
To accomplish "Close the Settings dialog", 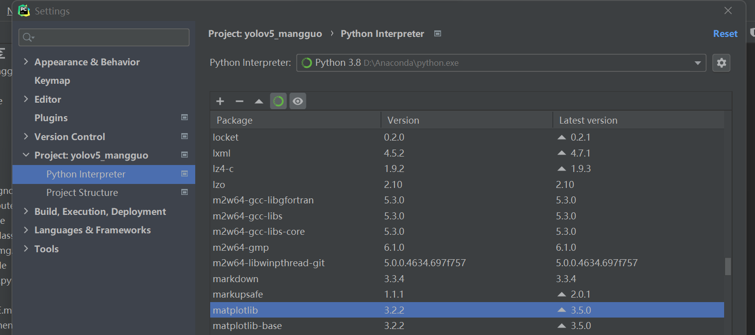I will pos(728,10).
